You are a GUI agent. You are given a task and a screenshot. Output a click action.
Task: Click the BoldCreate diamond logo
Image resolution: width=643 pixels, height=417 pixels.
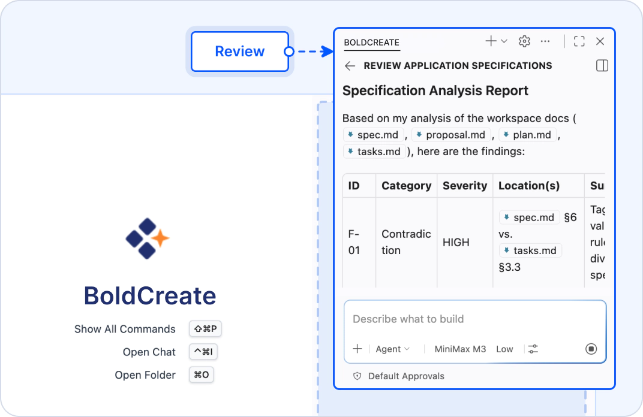[x=148, y=238]
